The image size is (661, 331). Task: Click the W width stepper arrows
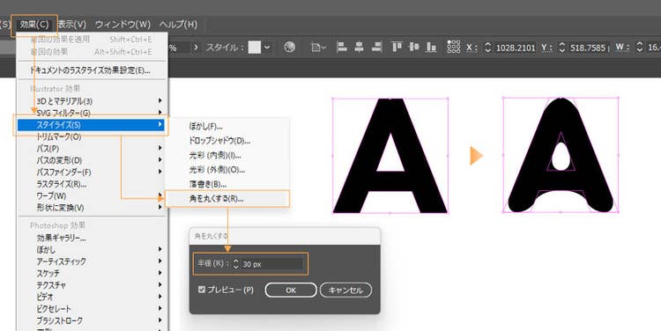tap(640, 48)
